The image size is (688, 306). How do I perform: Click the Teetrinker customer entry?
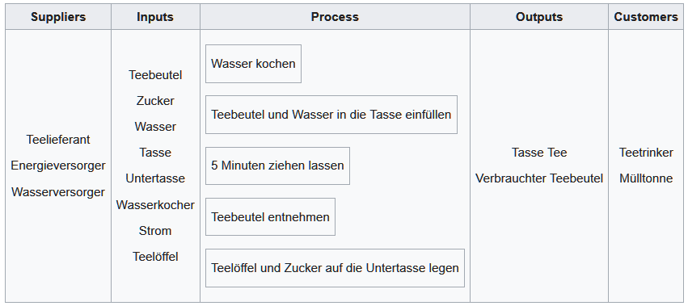pyautogui.click(x=646, y=153)
